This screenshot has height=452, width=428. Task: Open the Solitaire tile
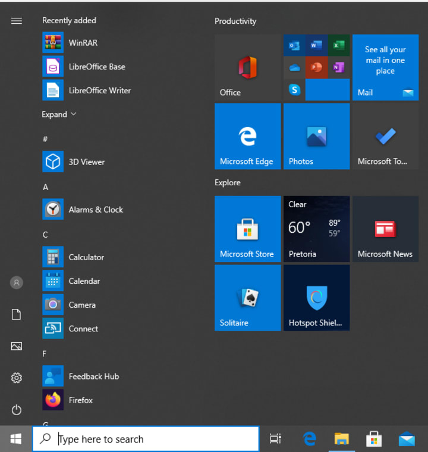248,298
